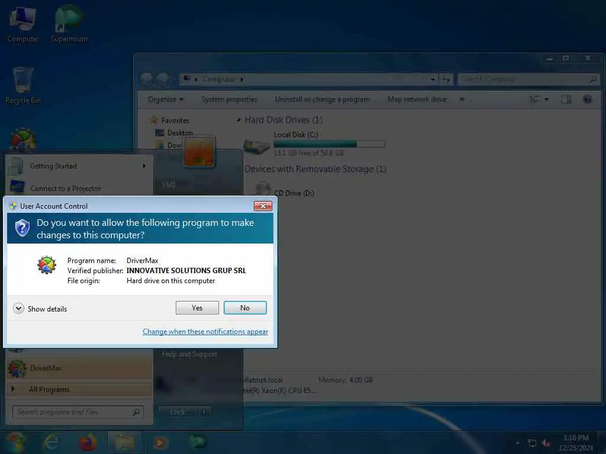
Task: Expand Getting Started submenu arrow
Action: click(144, 166)
